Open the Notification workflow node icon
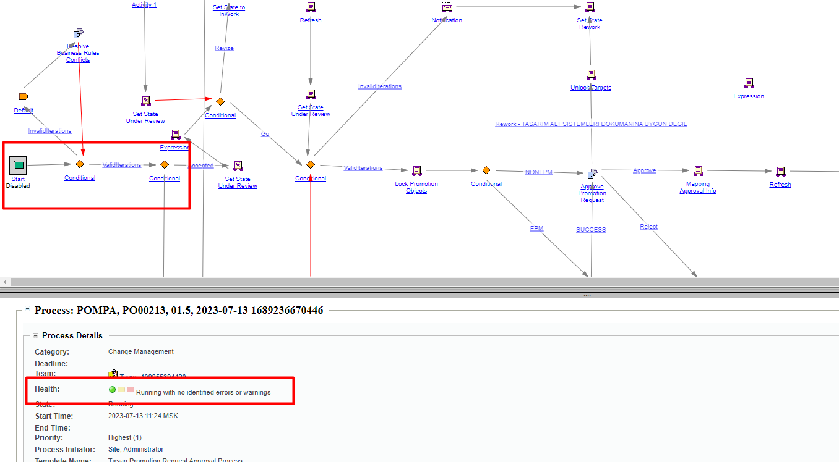 click(x=446, y=7)
